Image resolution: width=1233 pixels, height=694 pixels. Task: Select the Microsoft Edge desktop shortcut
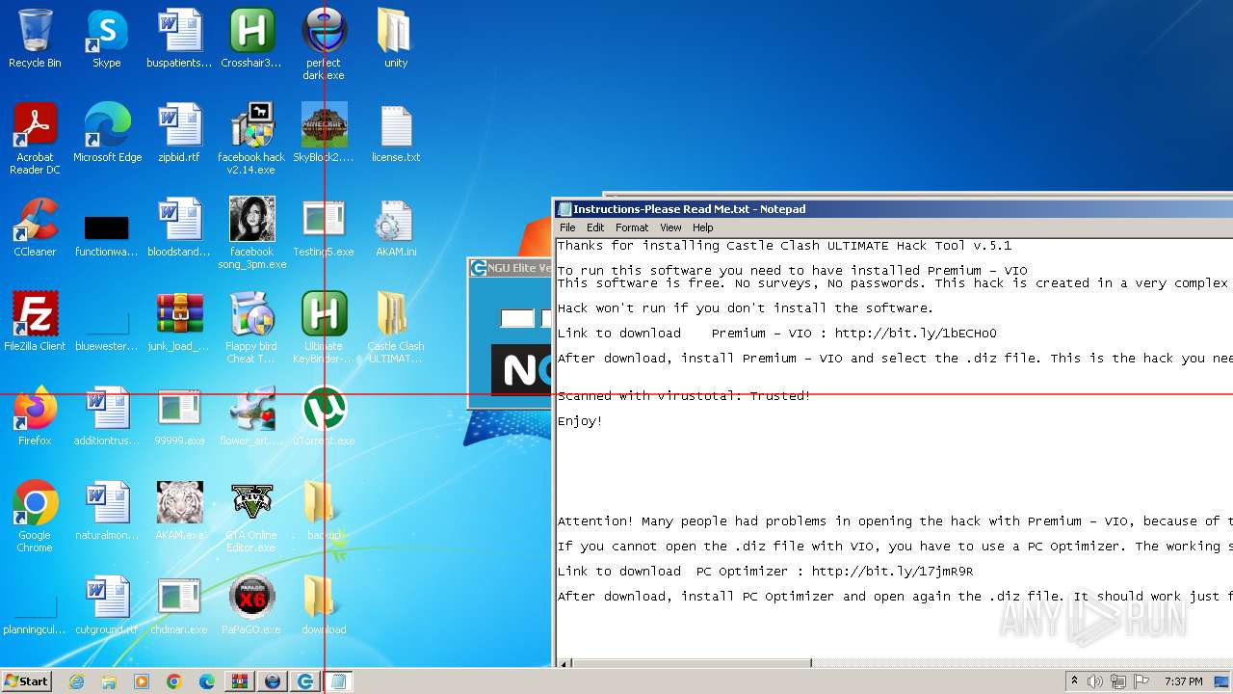(107, 133)
